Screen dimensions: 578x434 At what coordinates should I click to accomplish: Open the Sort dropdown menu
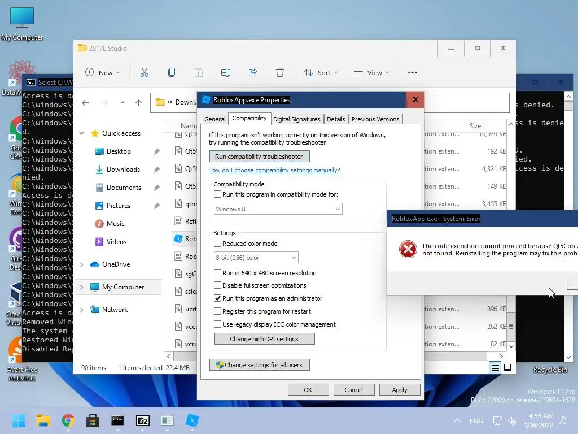coord(321,73)
